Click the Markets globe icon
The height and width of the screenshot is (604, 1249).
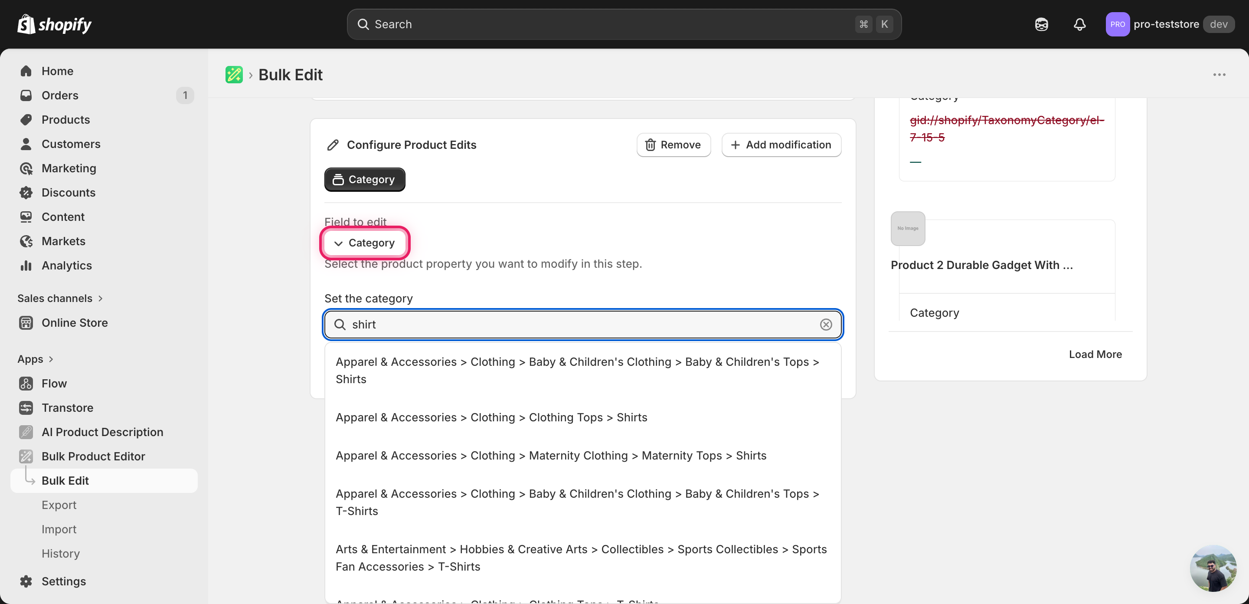26,241
